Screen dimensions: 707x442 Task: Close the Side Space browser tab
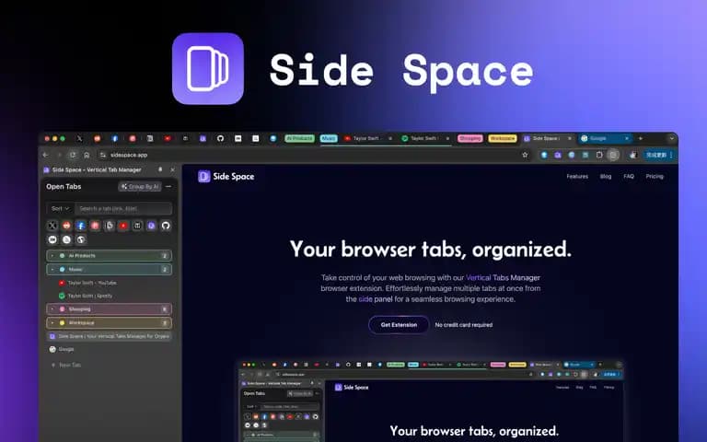pos(570,138)
